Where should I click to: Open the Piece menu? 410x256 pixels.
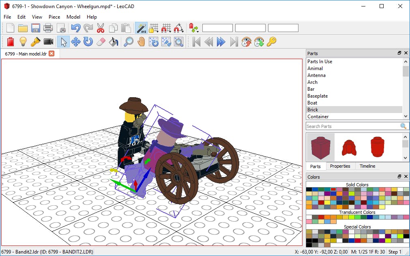coord(54,17)
